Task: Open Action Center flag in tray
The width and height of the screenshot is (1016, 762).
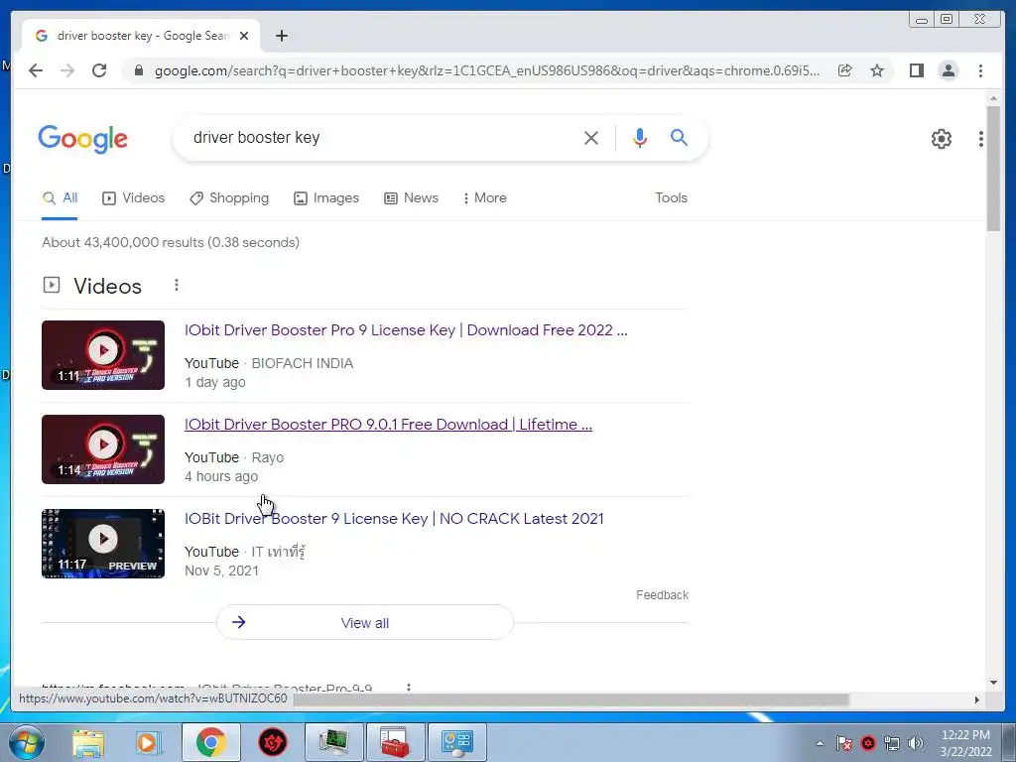Action: (843, 743)
